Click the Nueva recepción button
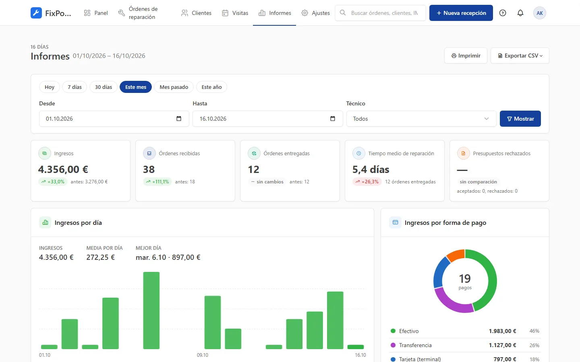This screenshot has height=362, width=580. [461, 13]
